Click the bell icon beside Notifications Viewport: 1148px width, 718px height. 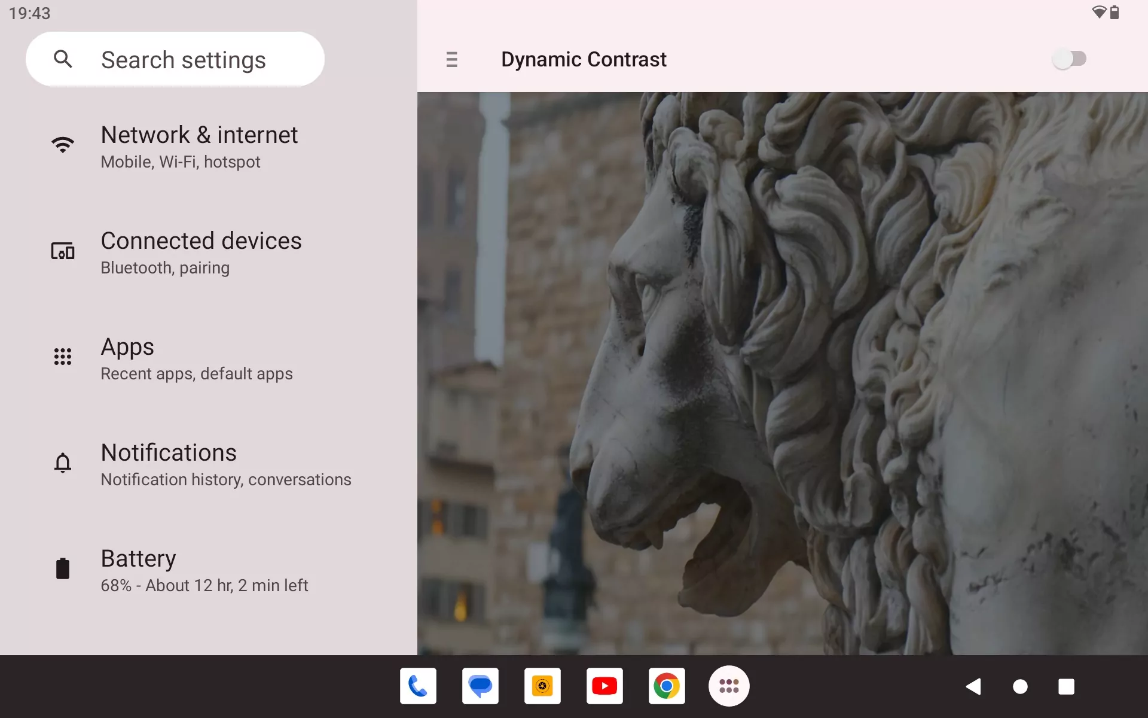pos(63,463)
